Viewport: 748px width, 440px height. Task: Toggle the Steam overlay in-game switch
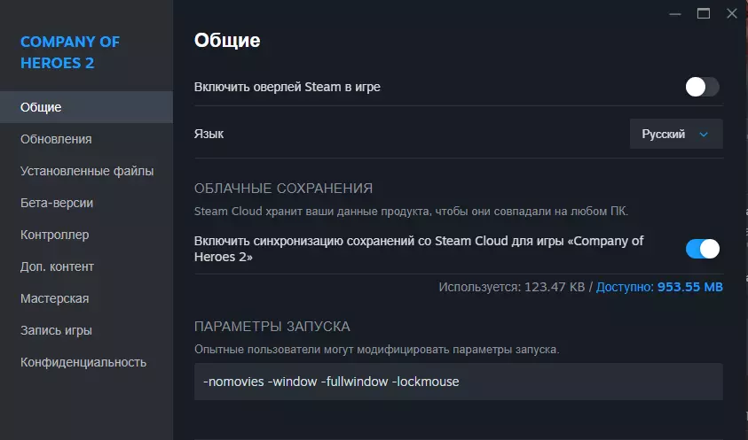click(x=702, y=87)
